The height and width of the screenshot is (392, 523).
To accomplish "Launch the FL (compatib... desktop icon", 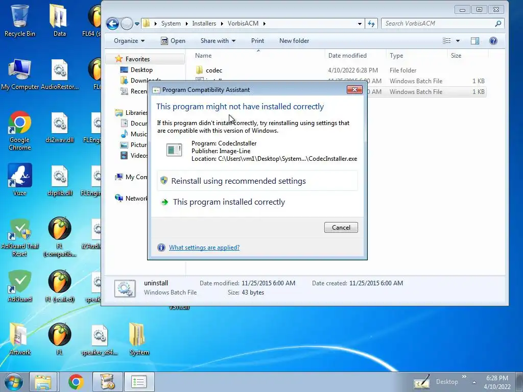I will (60, 237).
